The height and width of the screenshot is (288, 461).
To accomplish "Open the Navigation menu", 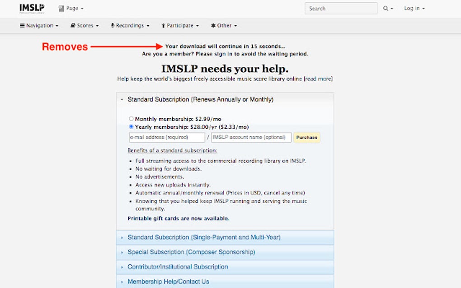I will 39,25.
